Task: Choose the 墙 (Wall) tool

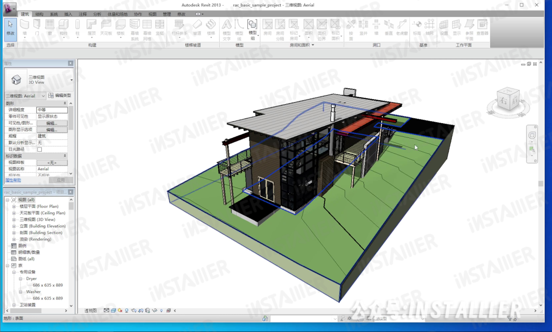Action: tap(25, 28)
